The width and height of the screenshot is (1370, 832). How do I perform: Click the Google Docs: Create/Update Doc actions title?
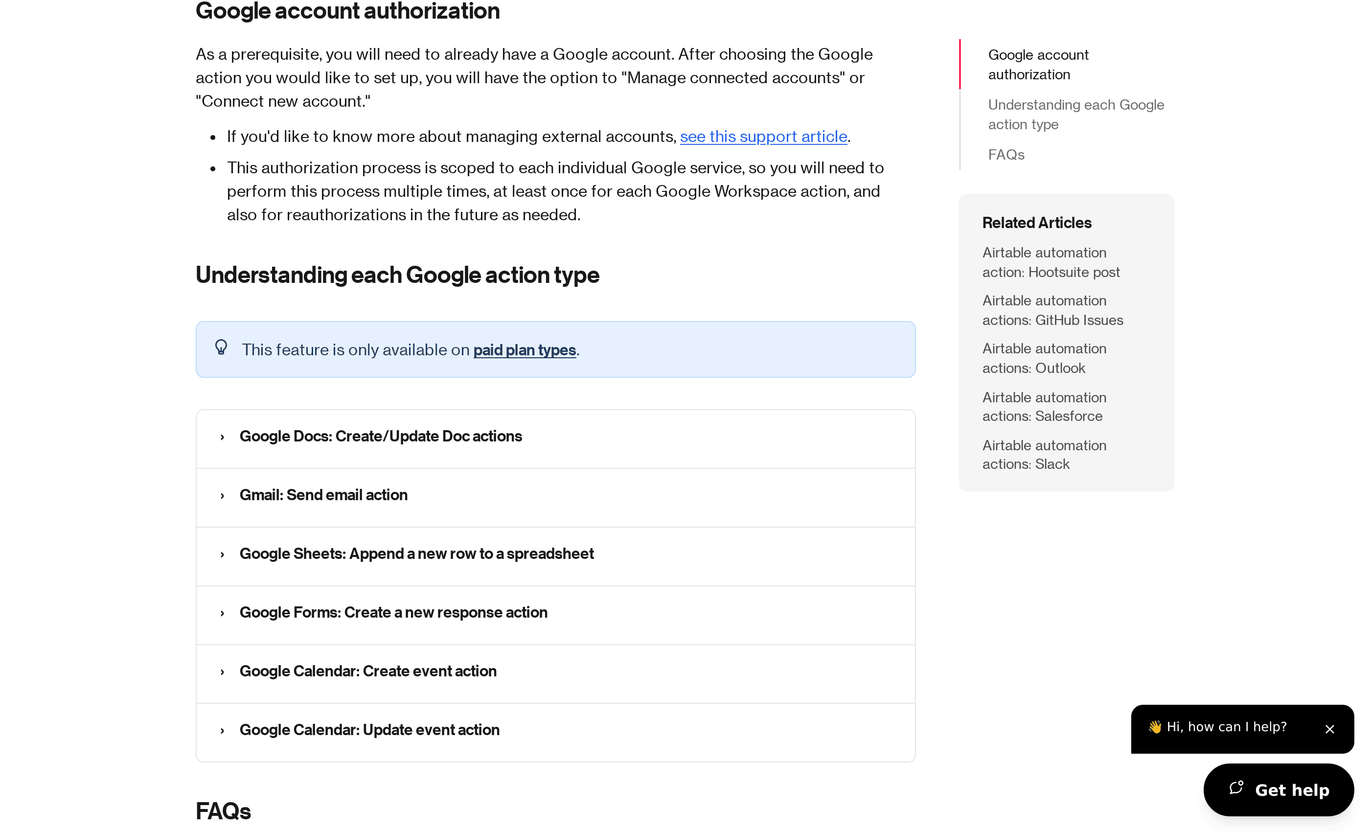[380, 437]
